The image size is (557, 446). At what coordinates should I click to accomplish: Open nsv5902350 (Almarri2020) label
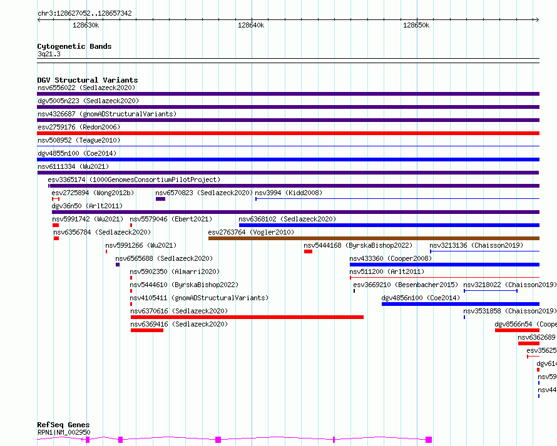[175, 271]
